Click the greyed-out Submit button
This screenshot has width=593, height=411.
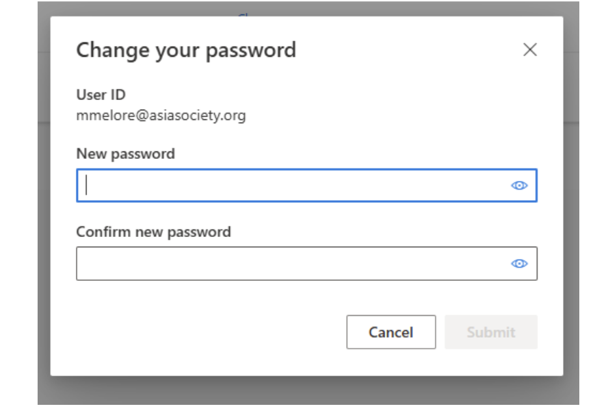[x=490, y=332]
